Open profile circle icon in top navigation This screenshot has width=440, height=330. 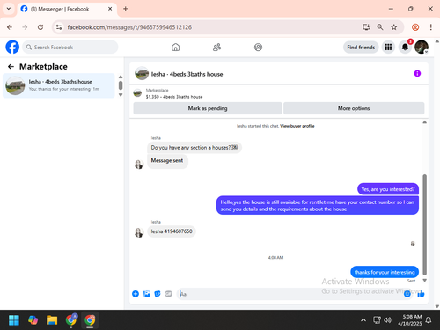[258, 47]
